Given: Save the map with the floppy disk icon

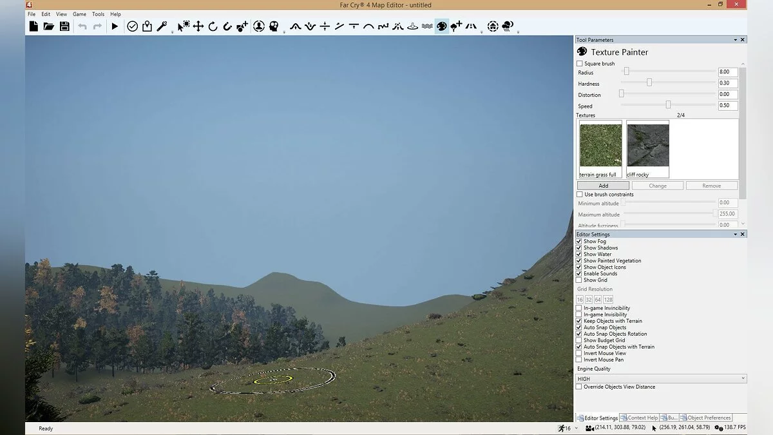Looking at the screenshot, I should pyautogui.click(x=64, y=26).
